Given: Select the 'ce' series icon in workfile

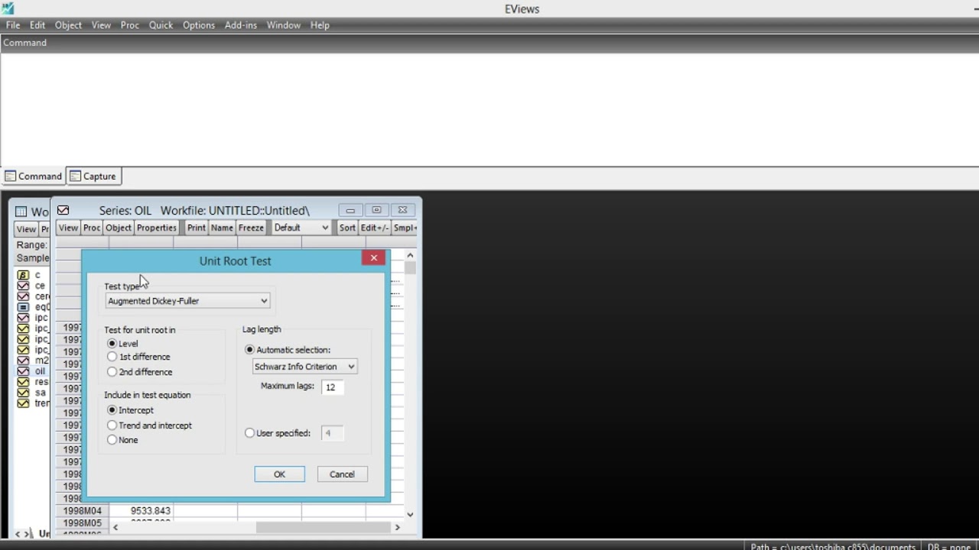Looking at the screenshot, I should tap(23, 286).
